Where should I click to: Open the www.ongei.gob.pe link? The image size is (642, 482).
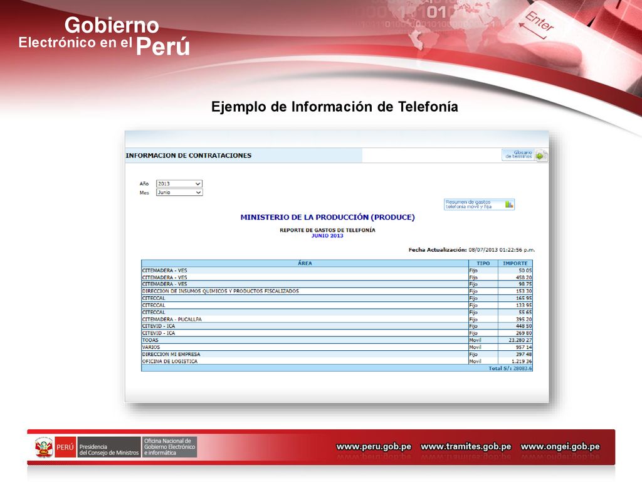point(560,446)
